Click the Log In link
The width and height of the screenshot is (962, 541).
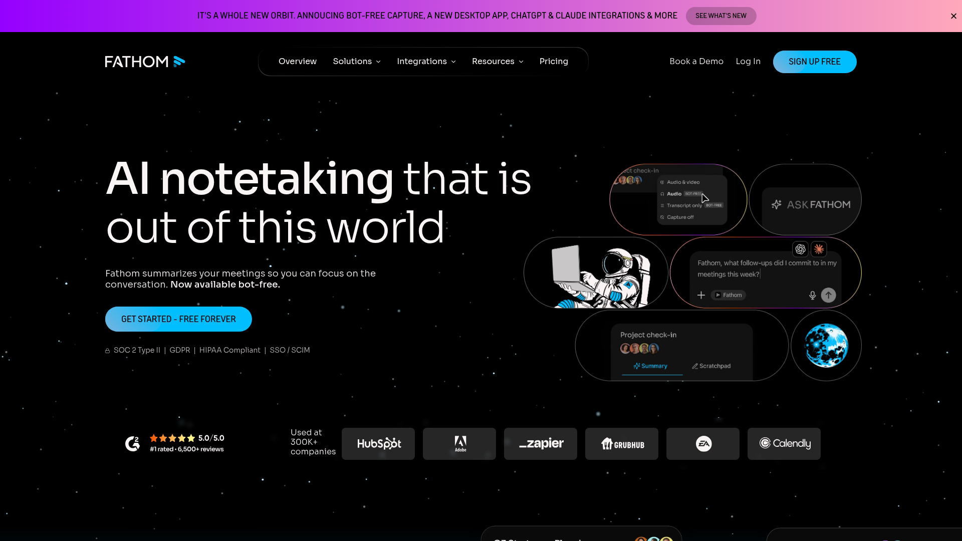(748, 62)
